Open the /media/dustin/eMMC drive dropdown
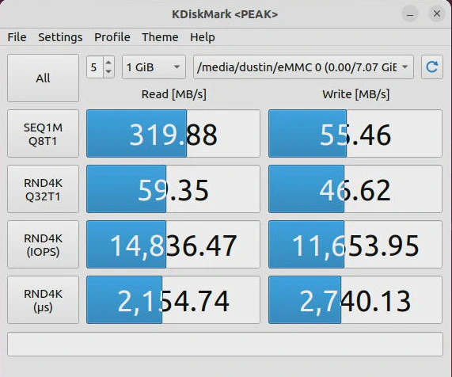The image size is (452, 377). pyautogui.click(x=303, y=67)
